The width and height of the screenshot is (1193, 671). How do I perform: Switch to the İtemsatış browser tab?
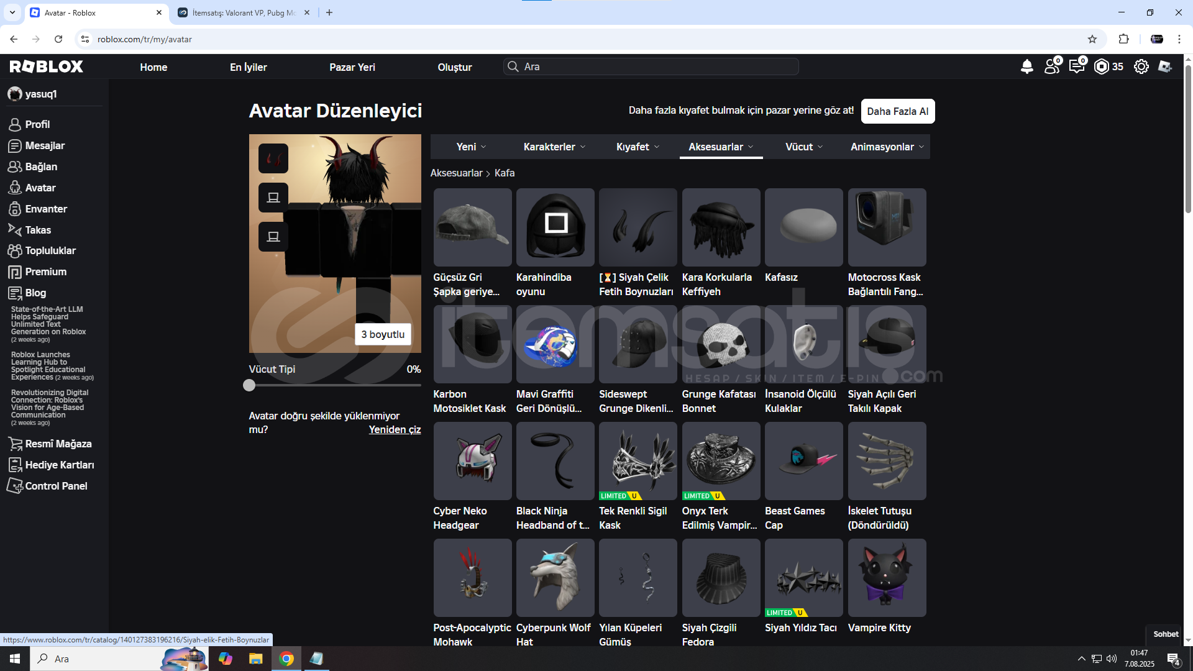click(242, 12)
